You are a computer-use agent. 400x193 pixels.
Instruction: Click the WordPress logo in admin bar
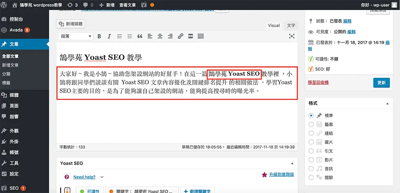[x=4, y=5]
